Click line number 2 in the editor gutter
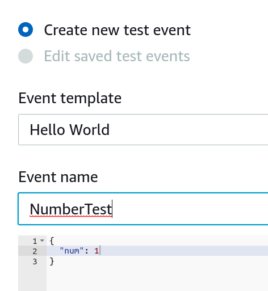 (x=35, y=251)
